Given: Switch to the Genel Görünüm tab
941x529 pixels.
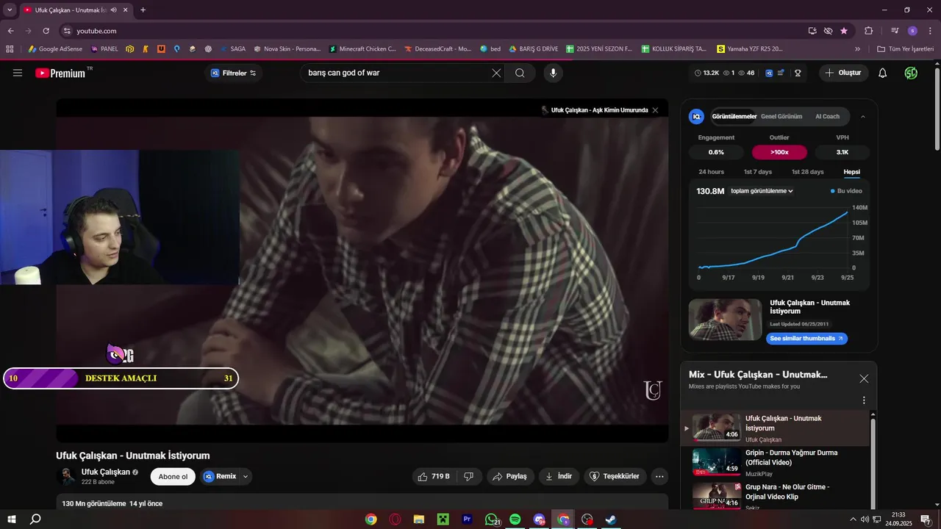Looking at the screenshot, I should click(781, 116).
